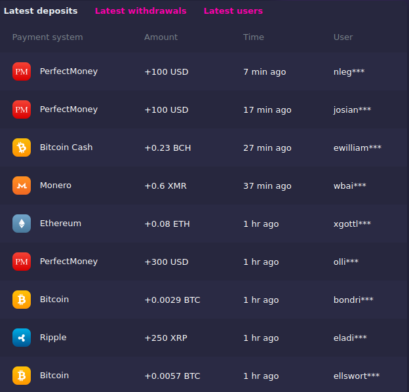Select Bitcoin label in the +0.0057 BTC row
Image resolution: width=409 pixels, height=392 pixels.
pyautogui.click(x=54, y=376)
